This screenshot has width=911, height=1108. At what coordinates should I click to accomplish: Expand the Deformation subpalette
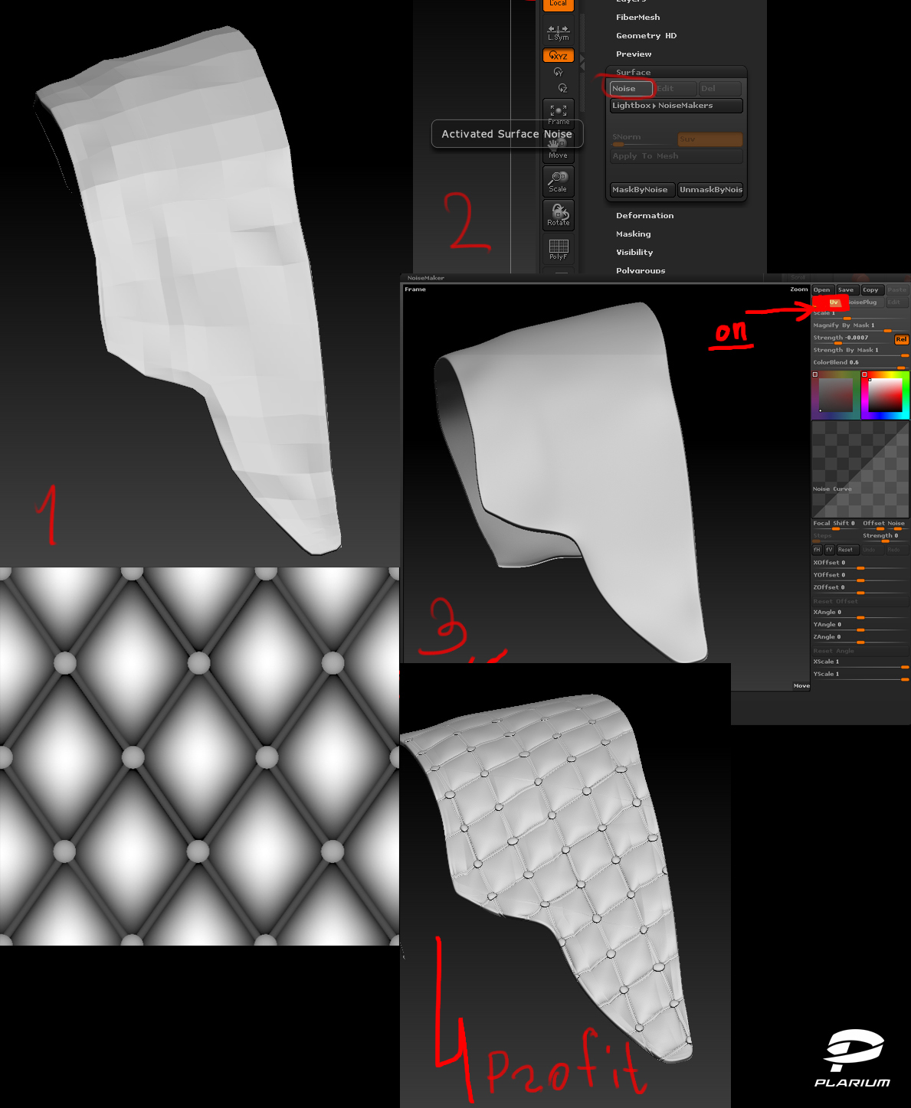644,215
